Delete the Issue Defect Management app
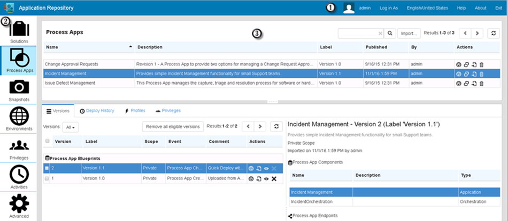 (x=481, y=83)
